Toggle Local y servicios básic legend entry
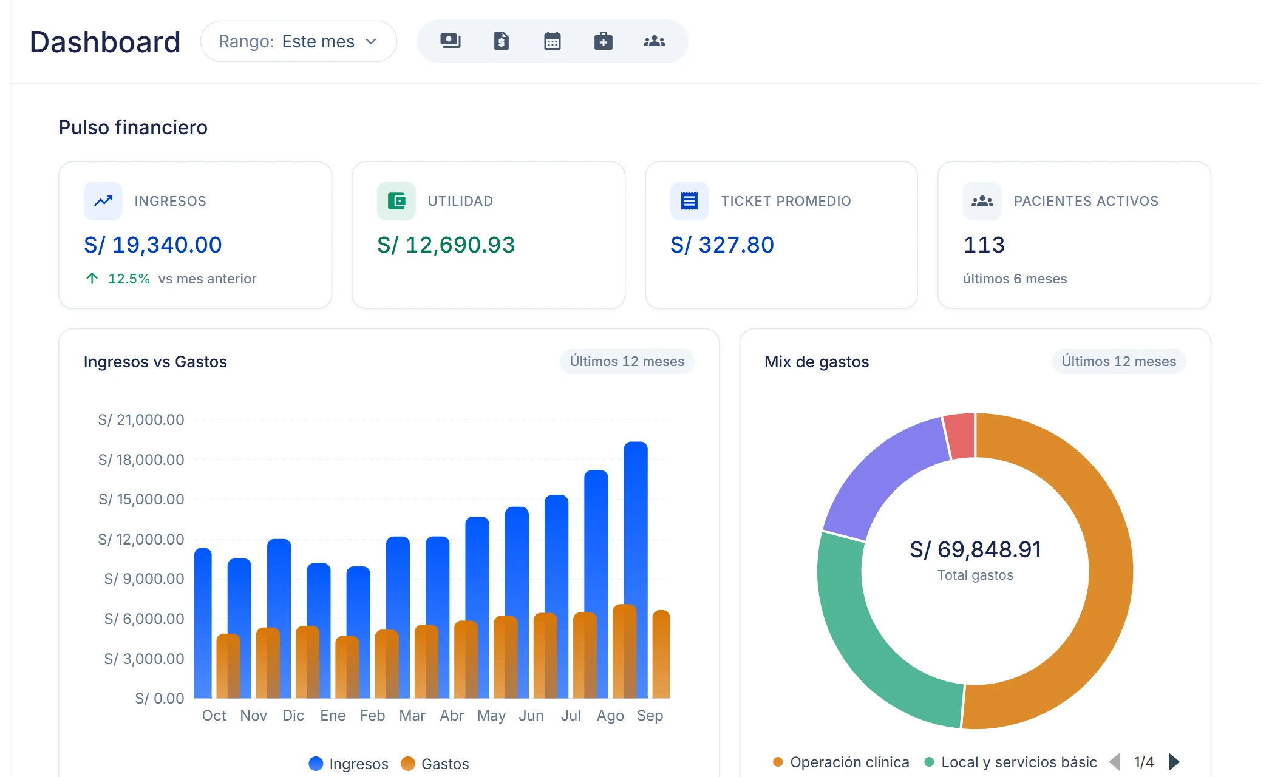 click(1010, 762)
